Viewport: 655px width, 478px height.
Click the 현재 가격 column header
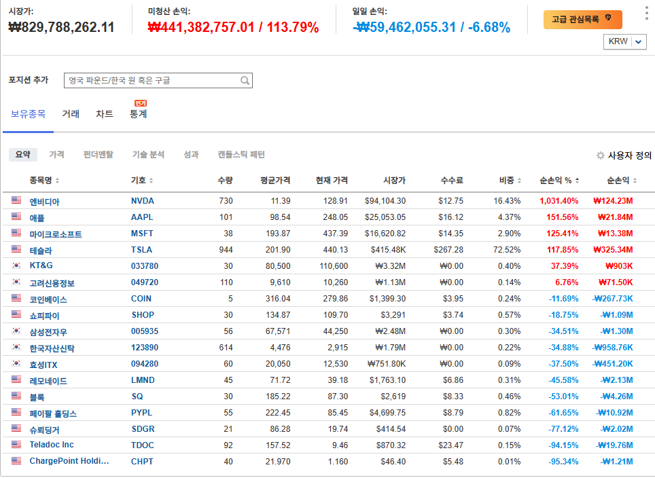pyautogui.click(x=332, y=181)
